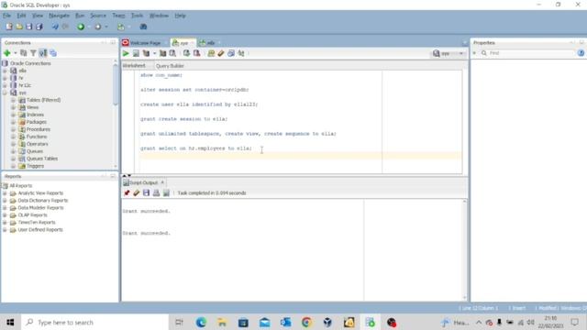Open the Tools menu

tap(137, 16)
